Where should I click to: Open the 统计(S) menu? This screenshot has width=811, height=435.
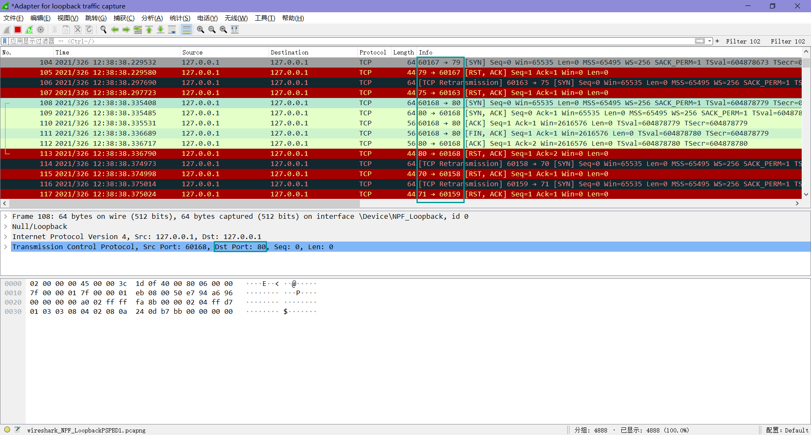click(180, 18)
